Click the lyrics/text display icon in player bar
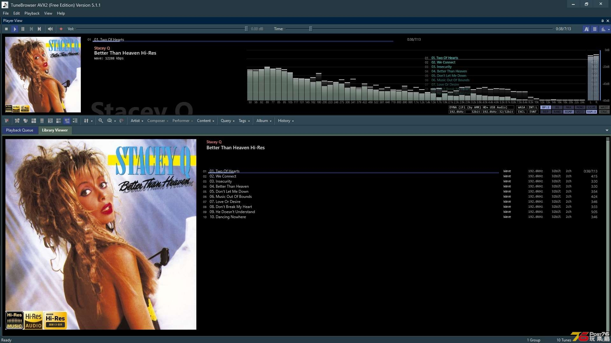 pos(586,29)
